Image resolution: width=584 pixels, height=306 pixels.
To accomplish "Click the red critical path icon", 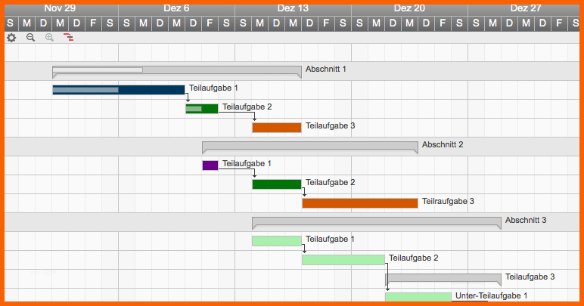I will [x=69, y=37].
